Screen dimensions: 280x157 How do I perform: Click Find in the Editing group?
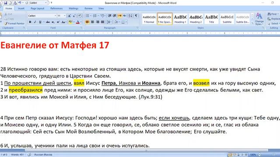(x=273, y=14)
